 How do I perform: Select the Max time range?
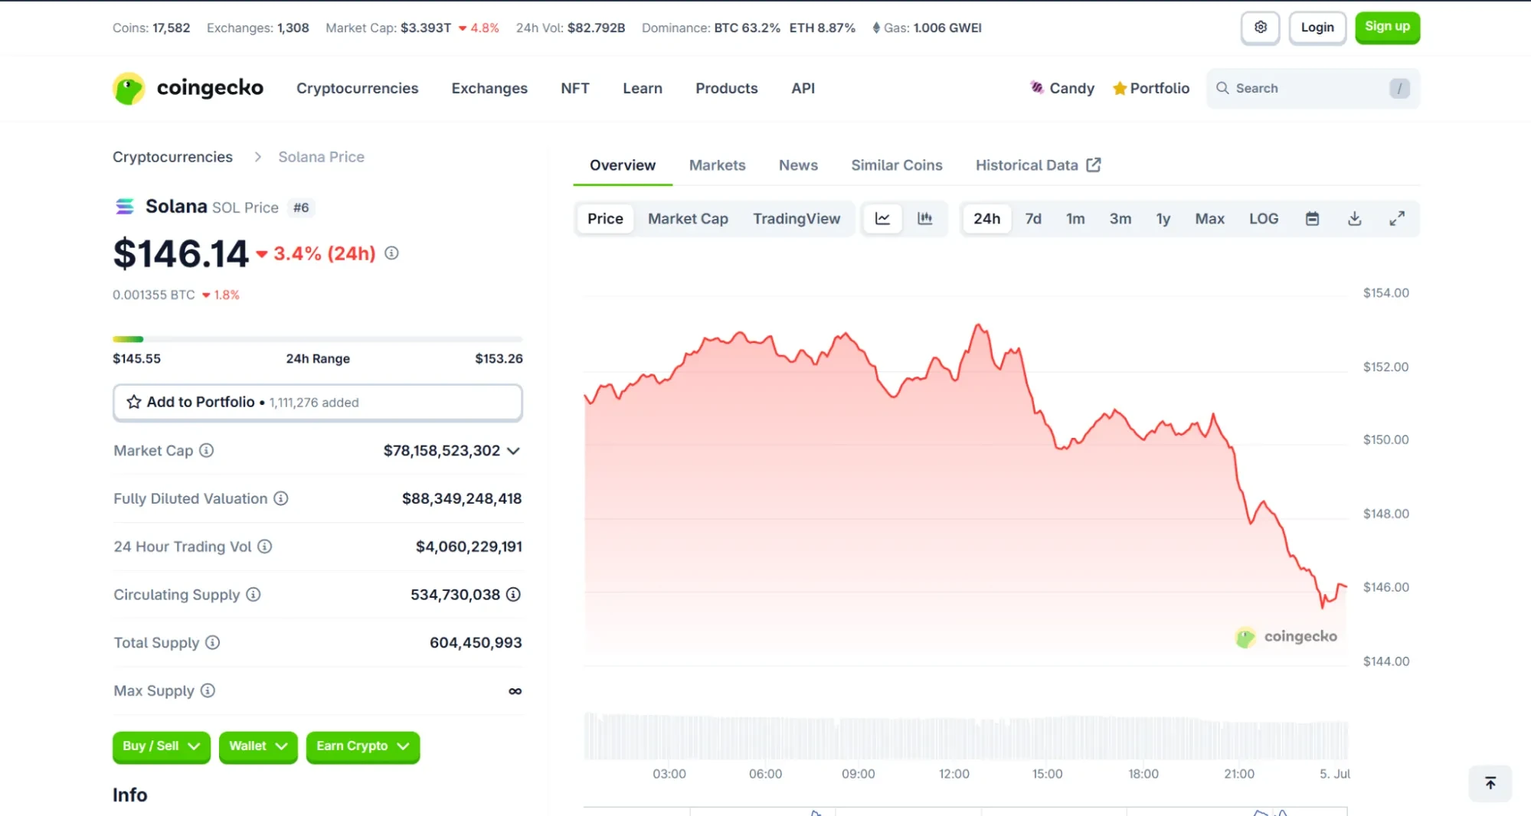pos(1209,219)
